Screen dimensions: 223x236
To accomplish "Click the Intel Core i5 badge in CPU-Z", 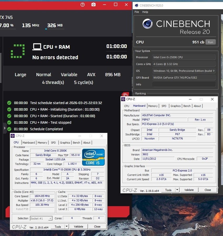I will coord(93,157).
